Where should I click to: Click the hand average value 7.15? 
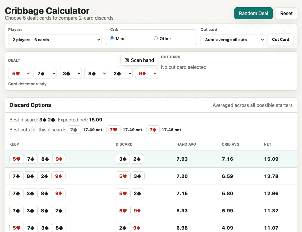[x=182, y=193]
